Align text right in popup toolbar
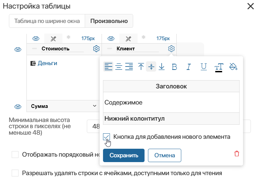The image size is (256, 183). [x=129, y=66]
